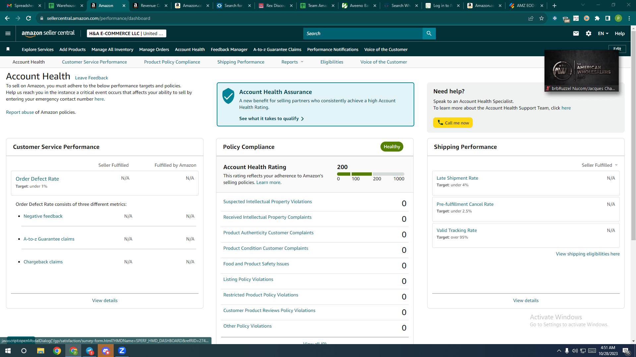Open the Chrome side panel icon
The image size is (636, 357).
(608, 18)
